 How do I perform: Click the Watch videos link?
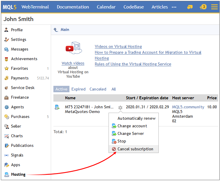(73, 63)
